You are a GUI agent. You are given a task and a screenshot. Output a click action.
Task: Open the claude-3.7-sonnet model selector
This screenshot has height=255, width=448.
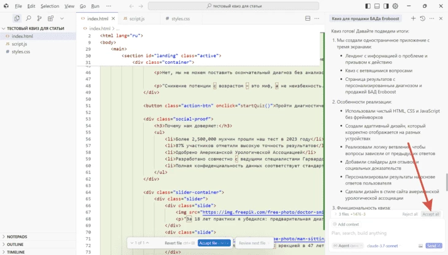tap(382, 246)
